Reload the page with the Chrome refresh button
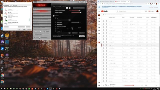This screenshot has width=160, height=90. tap(102, 4)
